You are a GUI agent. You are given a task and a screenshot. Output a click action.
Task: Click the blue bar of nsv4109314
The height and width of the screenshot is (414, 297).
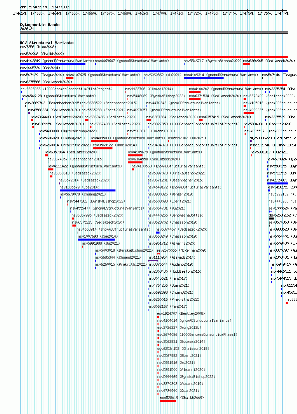(204, 78)
